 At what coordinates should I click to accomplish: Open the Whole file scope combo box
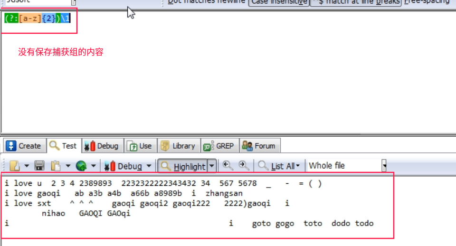click(x=347, y=166)
